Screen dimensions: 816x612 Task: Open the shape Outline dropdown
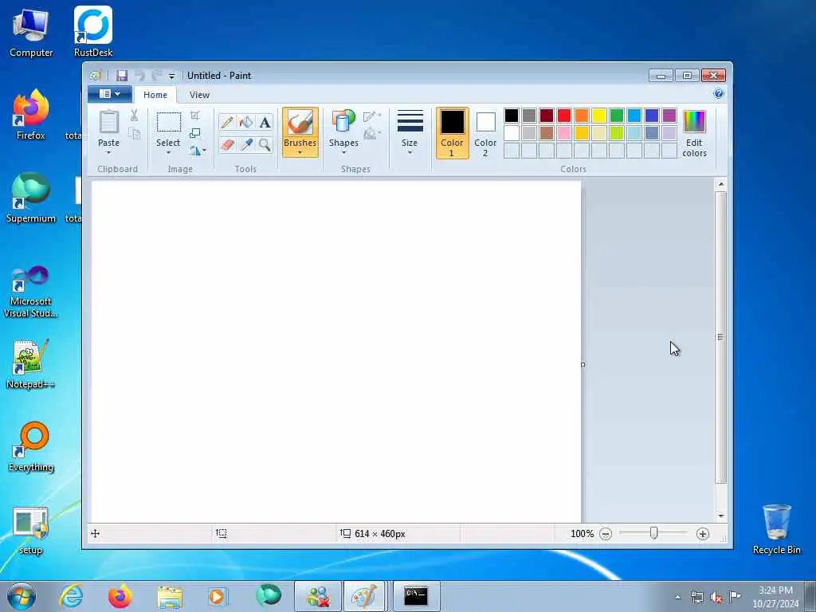click(372, 116)
